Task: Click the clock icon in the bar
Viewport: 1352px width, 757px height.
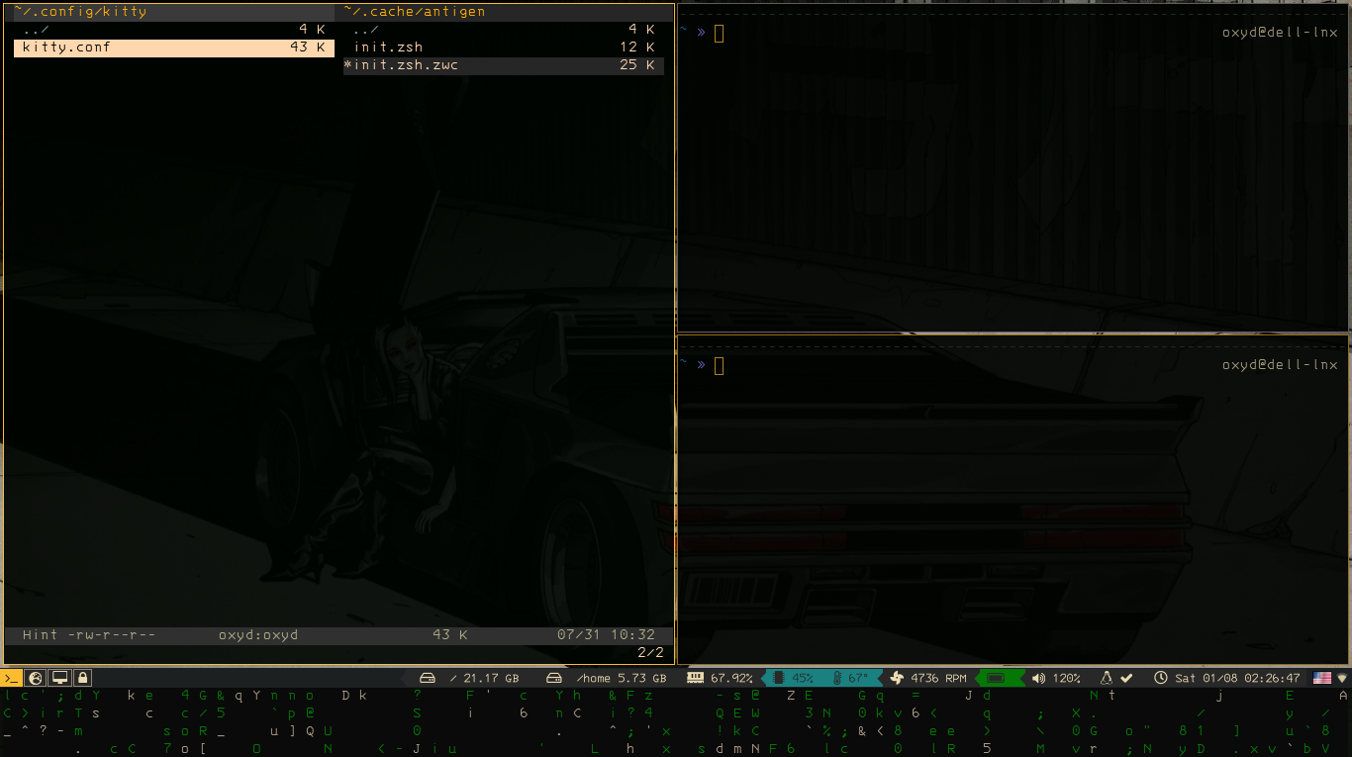Action: point(1161,678)
